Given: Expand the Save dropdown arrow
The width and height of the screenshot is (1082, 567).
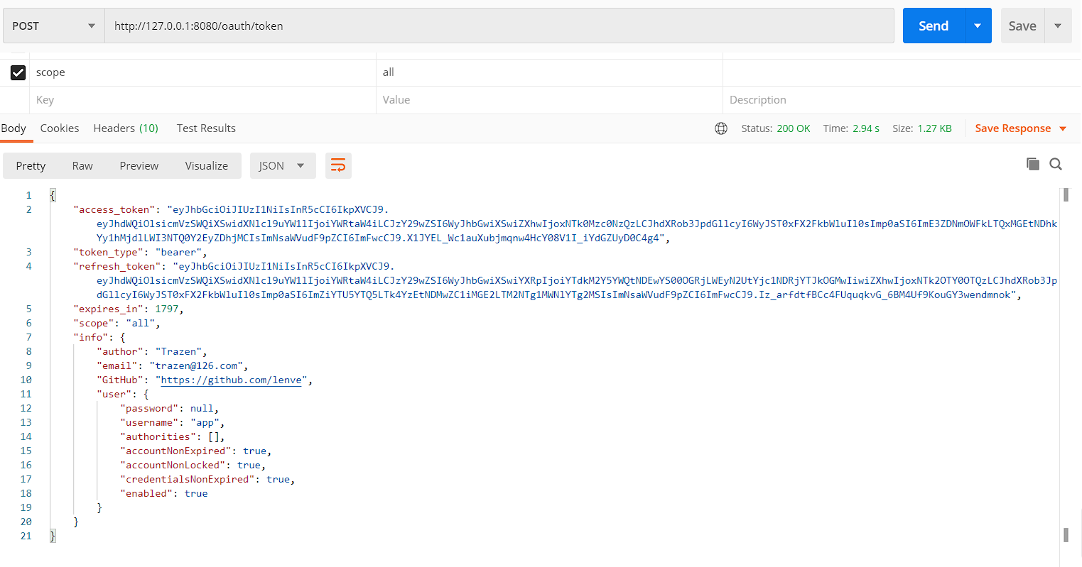Looking at the screenshot, I should [1058, 26].
